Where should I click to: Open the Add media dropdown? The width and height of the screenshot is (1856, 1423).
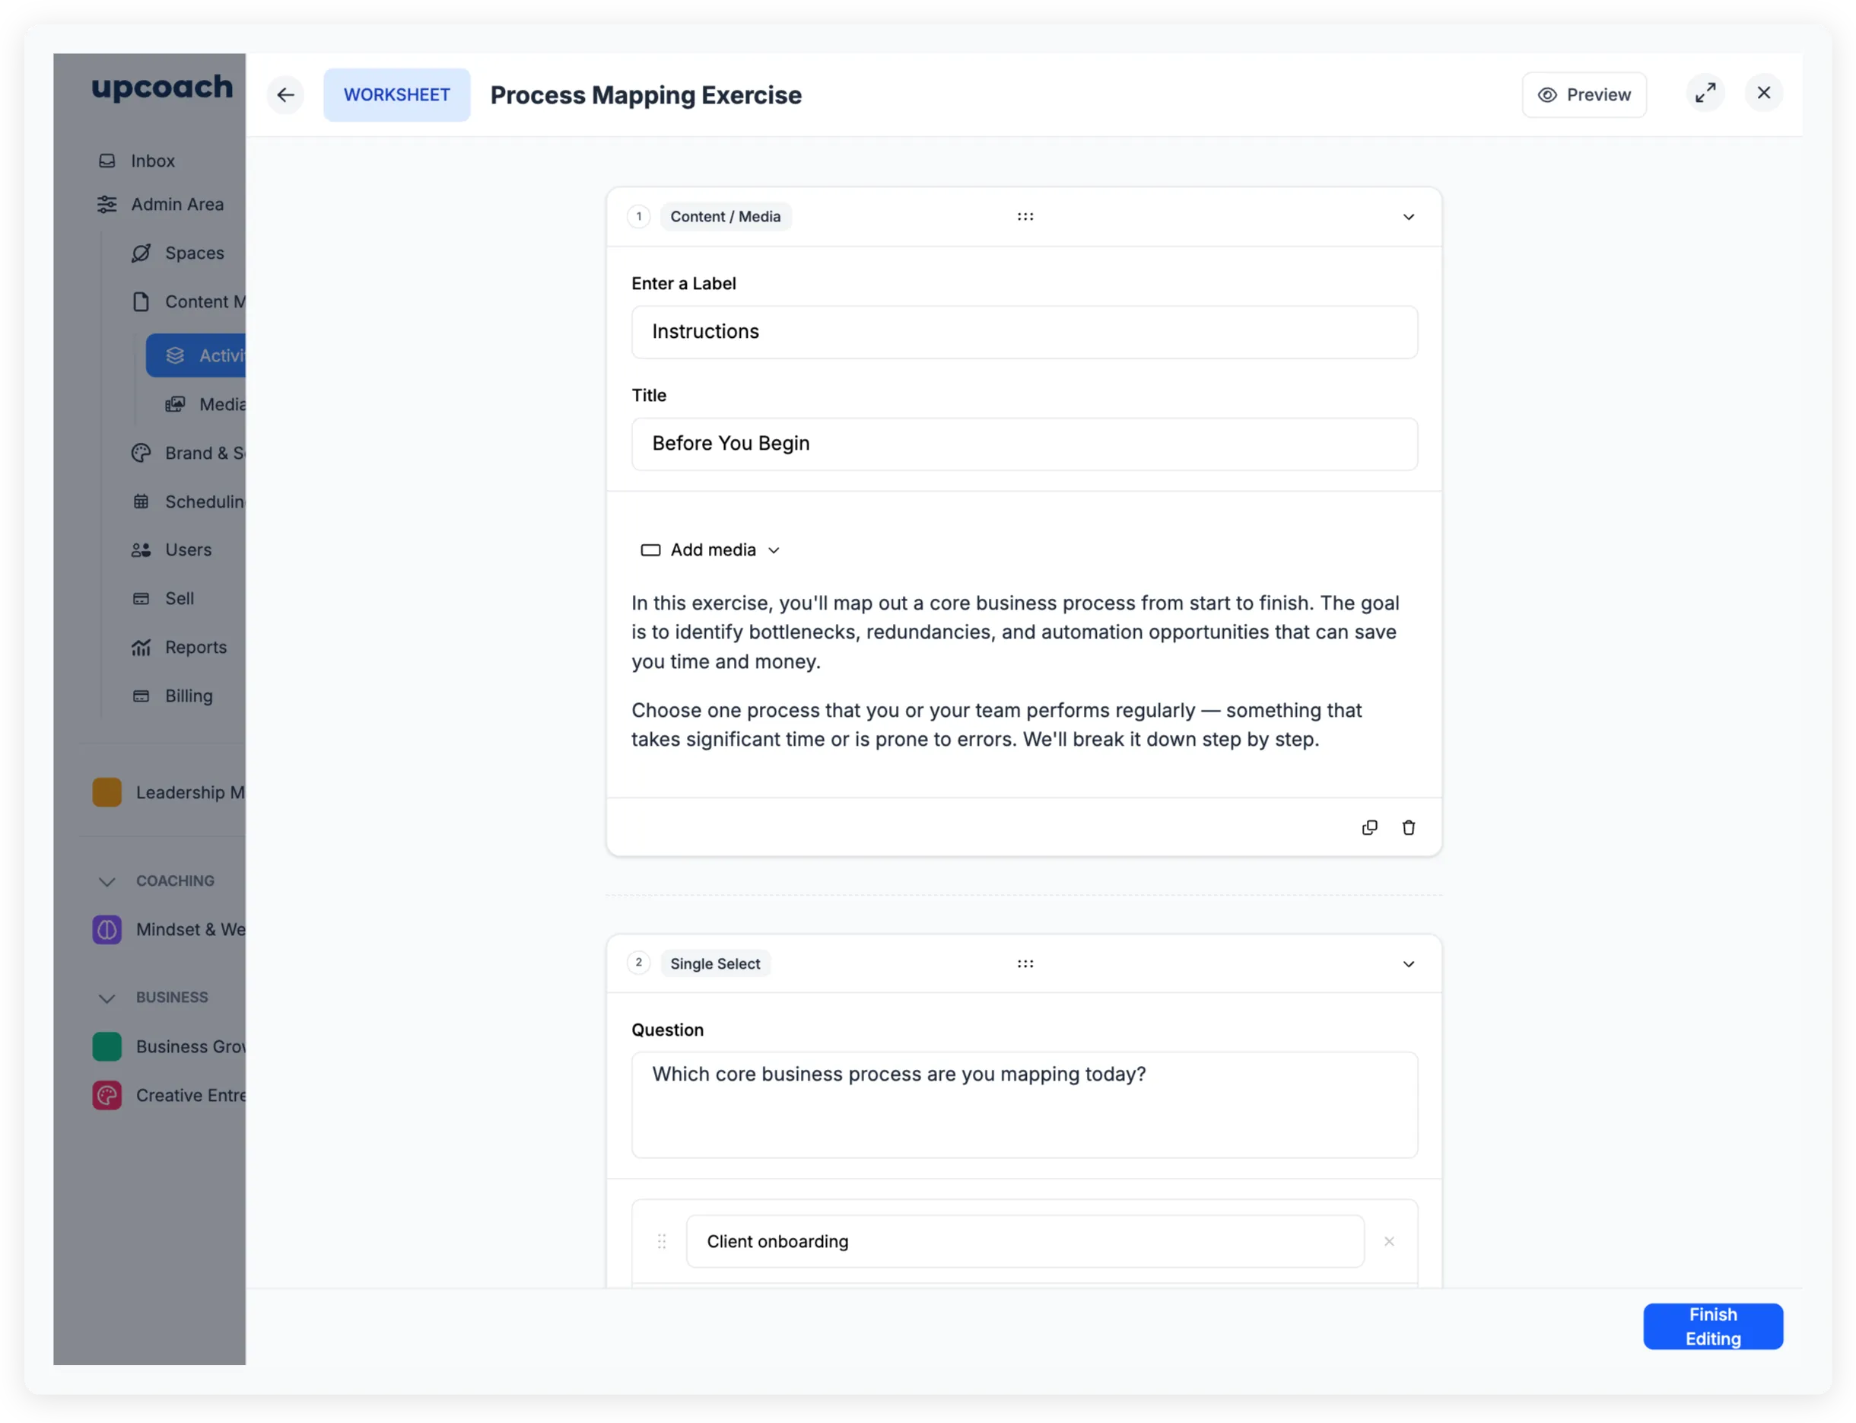(x=710, y=551)
